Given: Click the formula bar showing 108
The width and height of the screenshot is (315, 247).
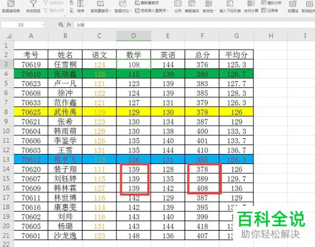Looking at the screenshot, I should 194,25.
